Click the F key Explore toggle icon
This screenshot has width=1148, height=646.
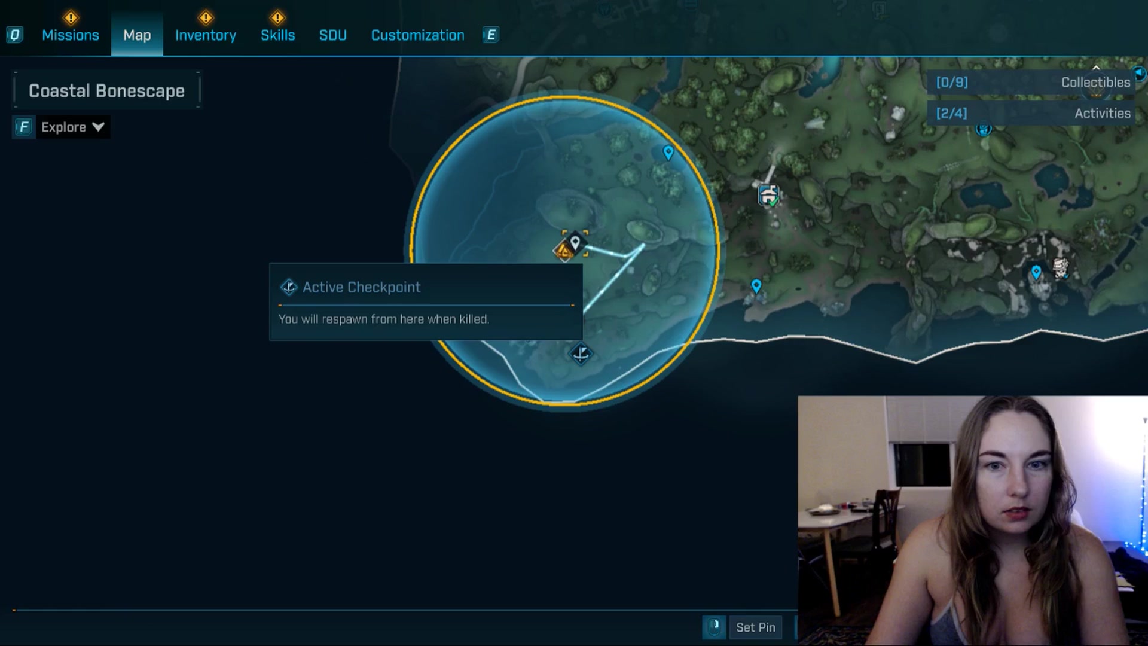pyautogui.click(x=24, y=127)
